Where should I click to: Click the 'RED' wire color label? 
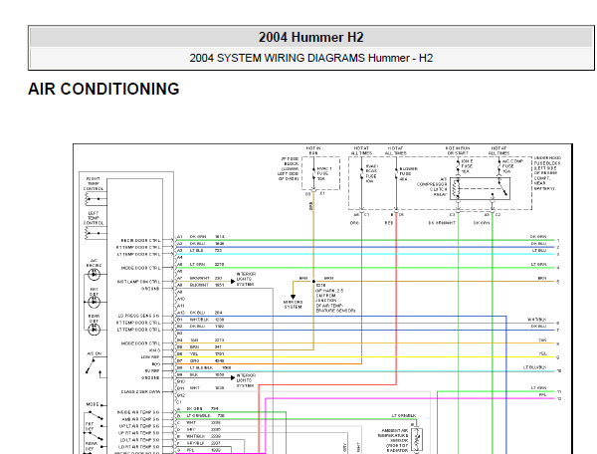[388, 223]
